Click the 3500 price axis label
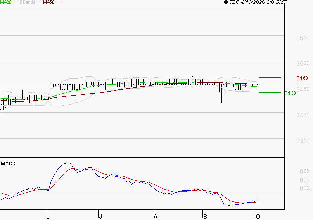Viewport: 313px width, 220px height. [x=303, y=63]
